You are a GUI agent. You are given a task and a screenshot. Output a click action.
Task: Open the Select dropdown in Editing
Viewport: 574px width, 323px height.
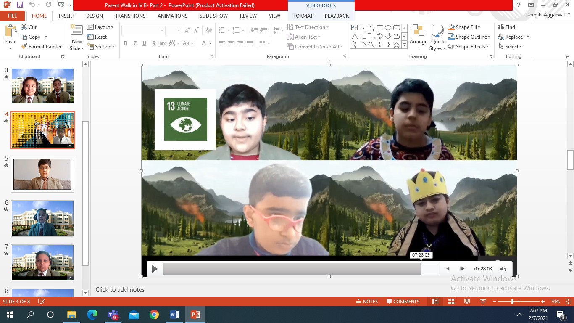pyautogui.click(x=511, y=47)
